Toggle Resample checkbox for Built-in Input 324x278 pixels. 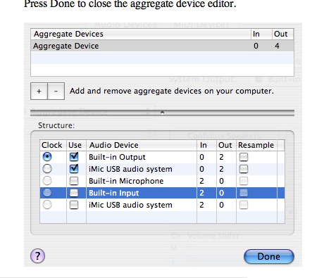point(244,193)
